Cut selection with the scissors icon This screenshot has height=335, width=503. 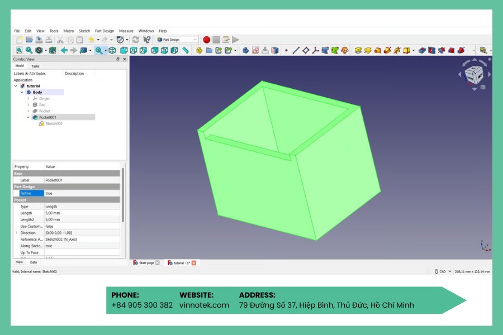click(x=60, y=40)
